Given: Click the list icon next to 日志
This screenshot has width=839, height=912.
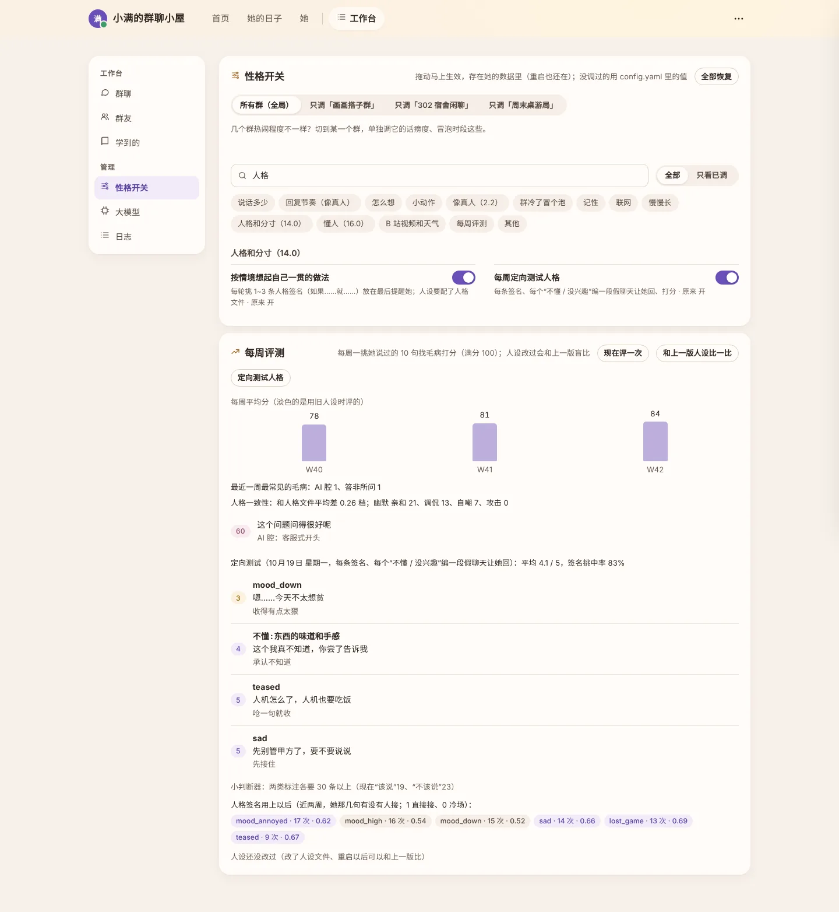Looking at the screenshot, I should [x=105, y=236].
